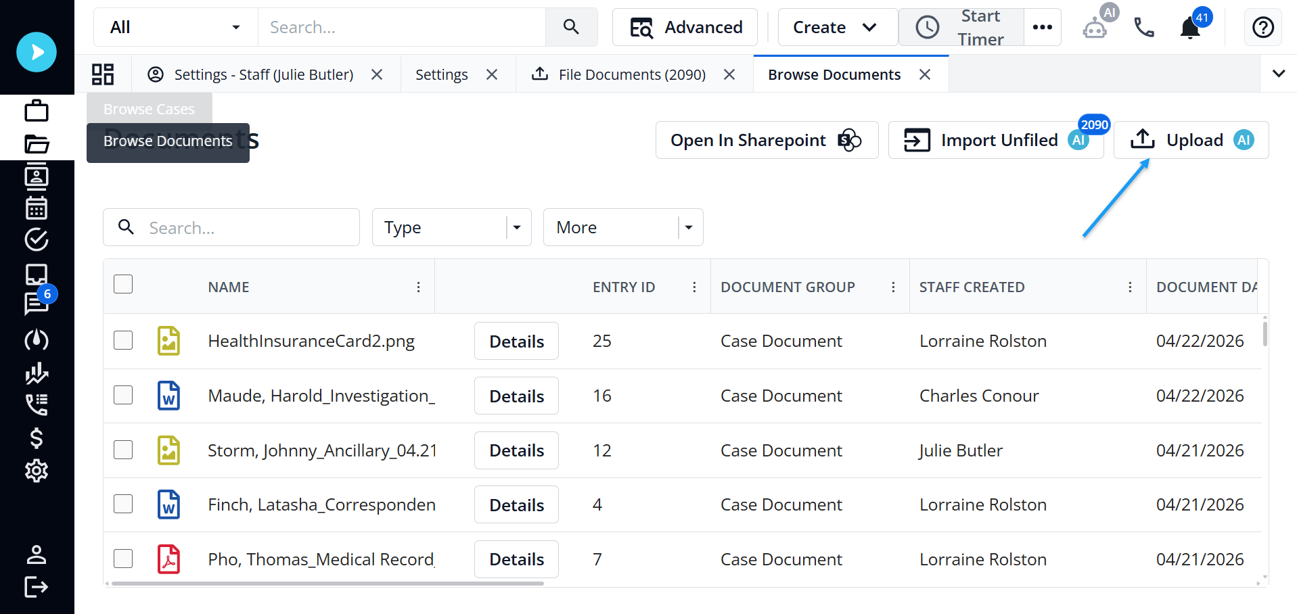Image resolution: width=1297 pixels, height=614 pixels.
Task: Open notifications bell with 41 badge
Action: (x=1190, y=28)
